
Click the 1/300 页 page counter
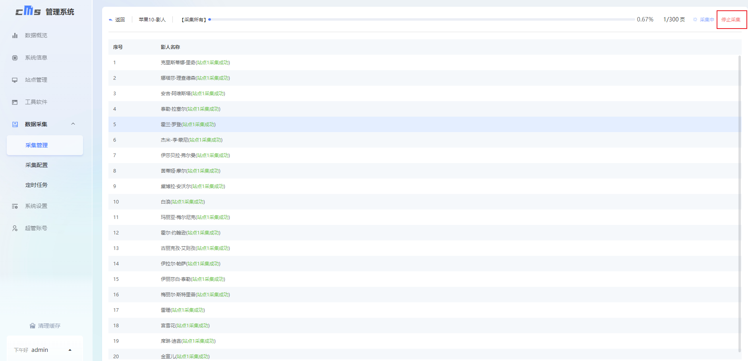point(674,19)
